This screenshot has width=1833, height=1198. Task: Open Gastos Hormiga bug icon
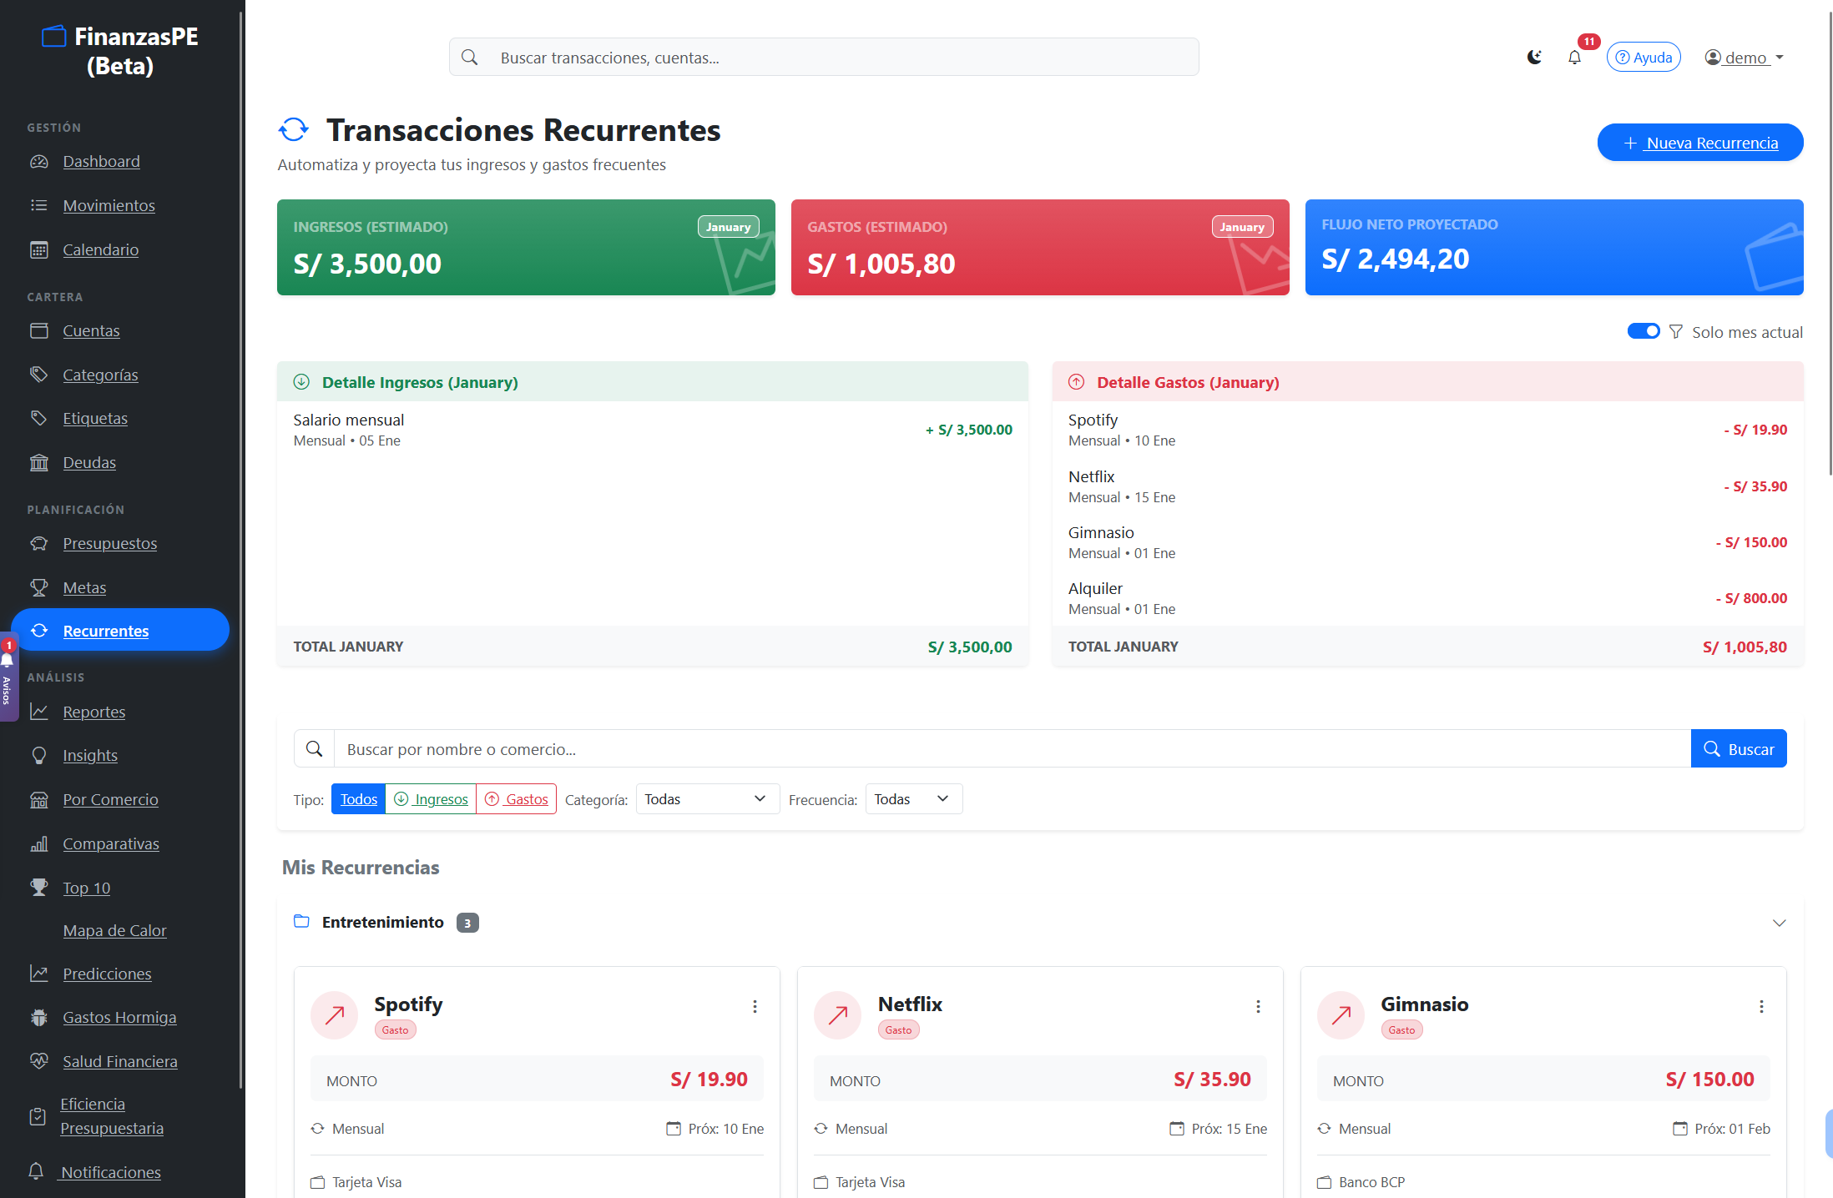[x=39, y=1017]
